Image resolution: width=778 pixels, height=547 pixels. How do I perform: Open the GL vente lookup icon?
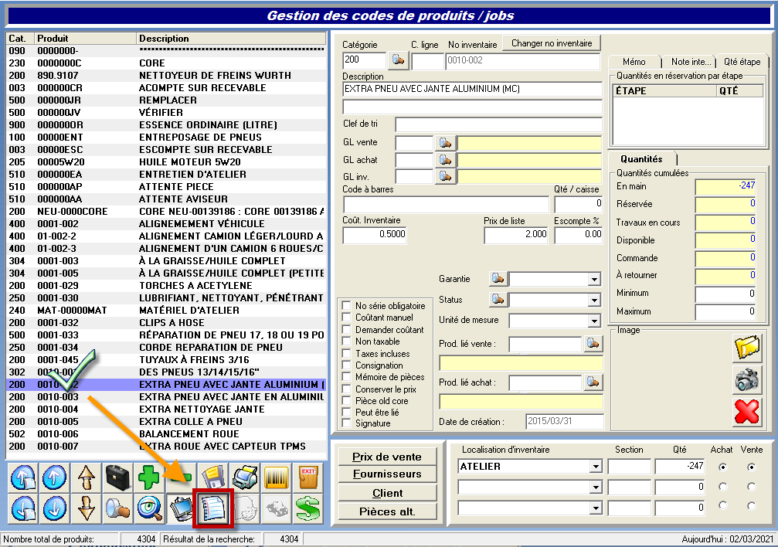pos(445,144)
